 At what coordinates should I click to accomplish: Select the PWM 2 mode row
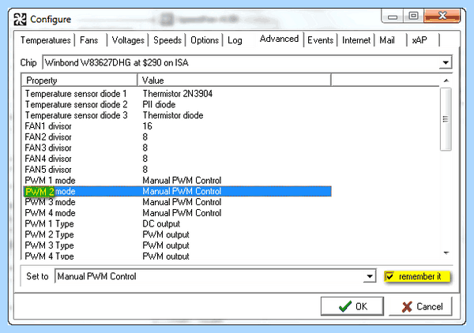point(177,192)
